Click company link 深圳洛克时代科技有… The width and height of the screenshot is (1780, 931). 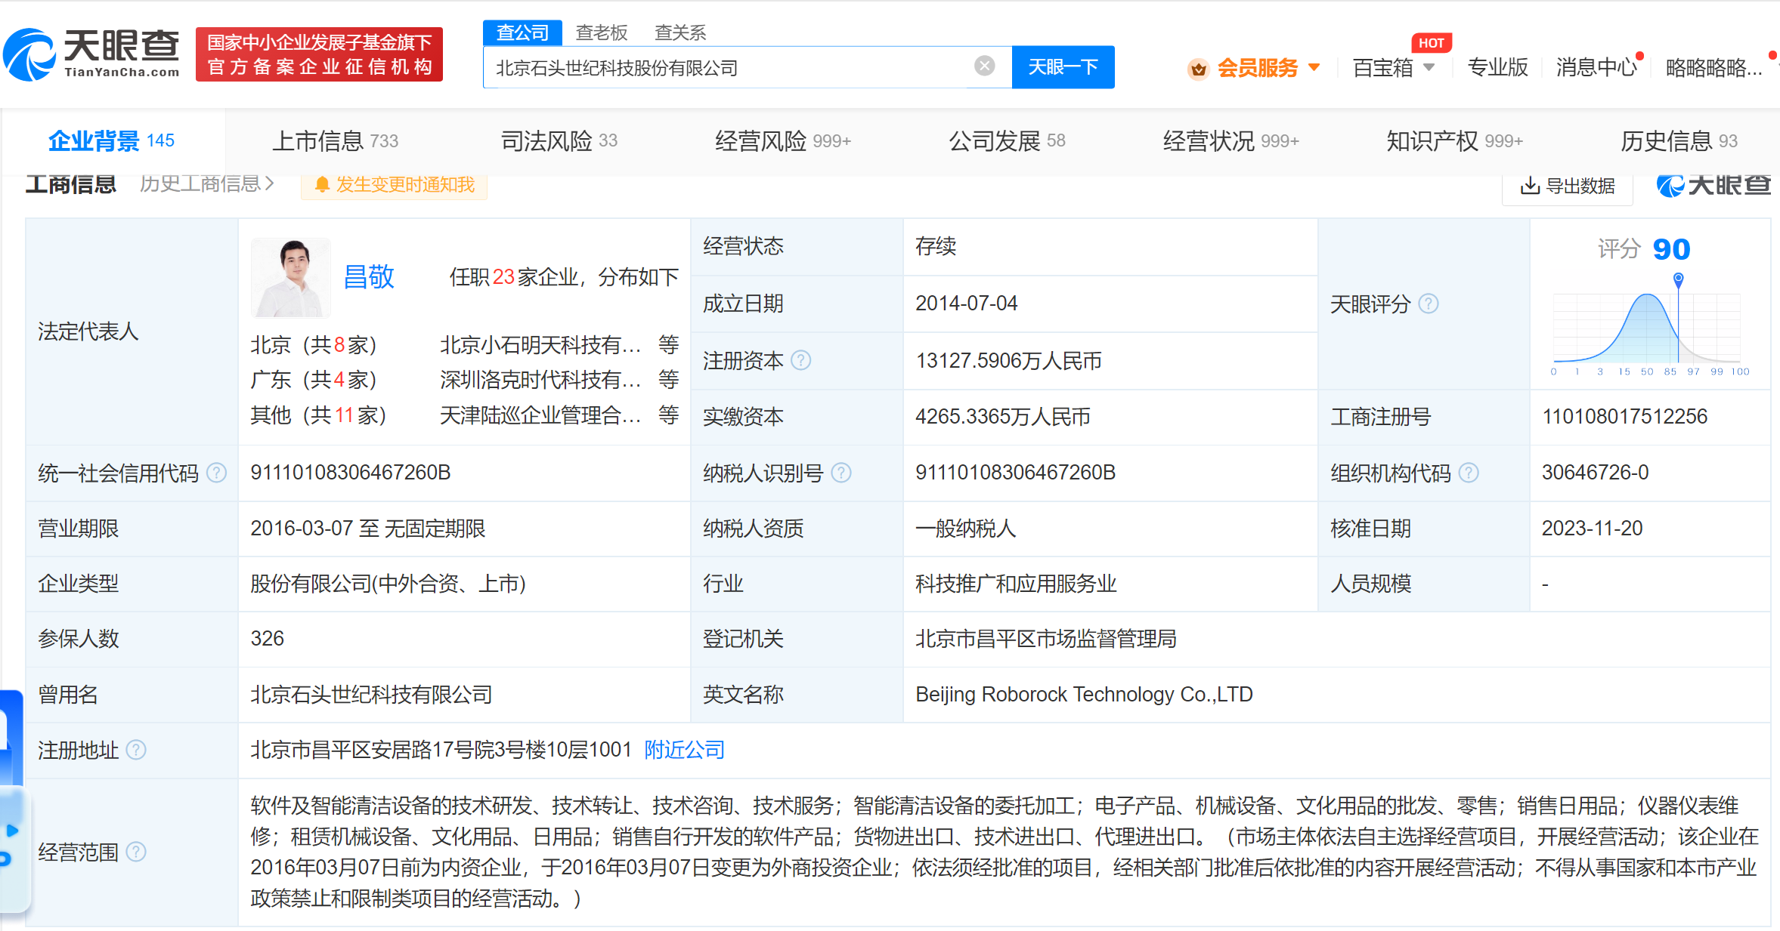pyautogui.click(x=540, y=380)
